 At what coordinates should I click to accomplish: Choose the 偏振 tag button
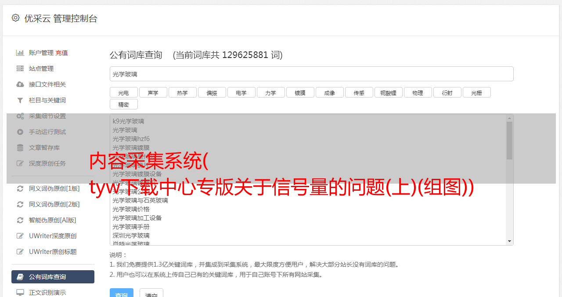click(212, 92)
